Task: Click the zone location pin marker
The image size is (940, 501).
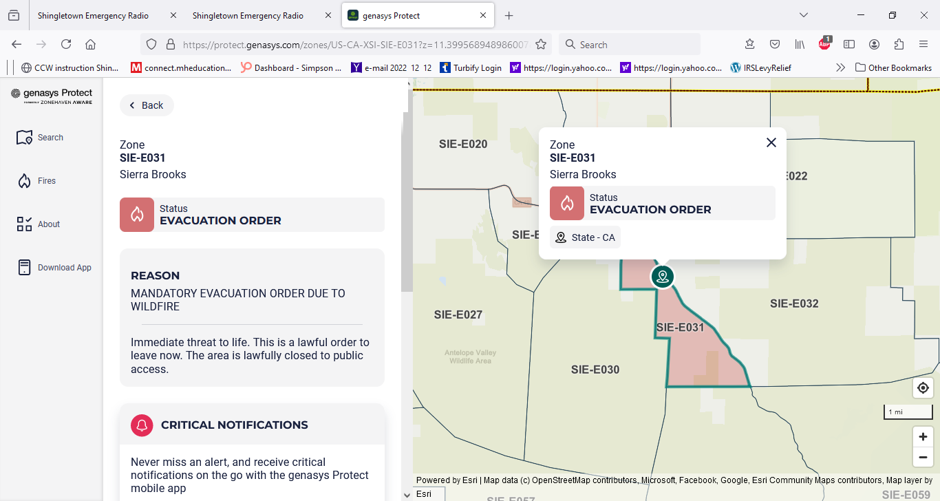Action: coord(663,277)
